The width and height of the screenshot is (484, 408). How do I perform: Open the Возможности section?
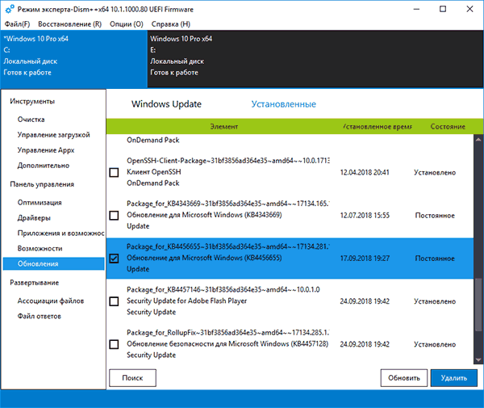point(40,249)
